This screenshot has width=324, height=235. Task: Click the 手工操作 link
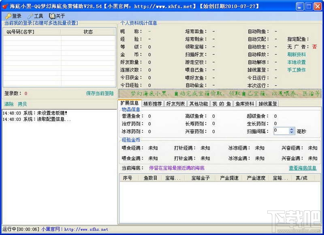pyautogui.click(x=296, y=70)
